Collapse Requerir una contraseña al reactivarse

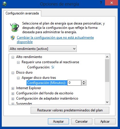coord(18,63)
